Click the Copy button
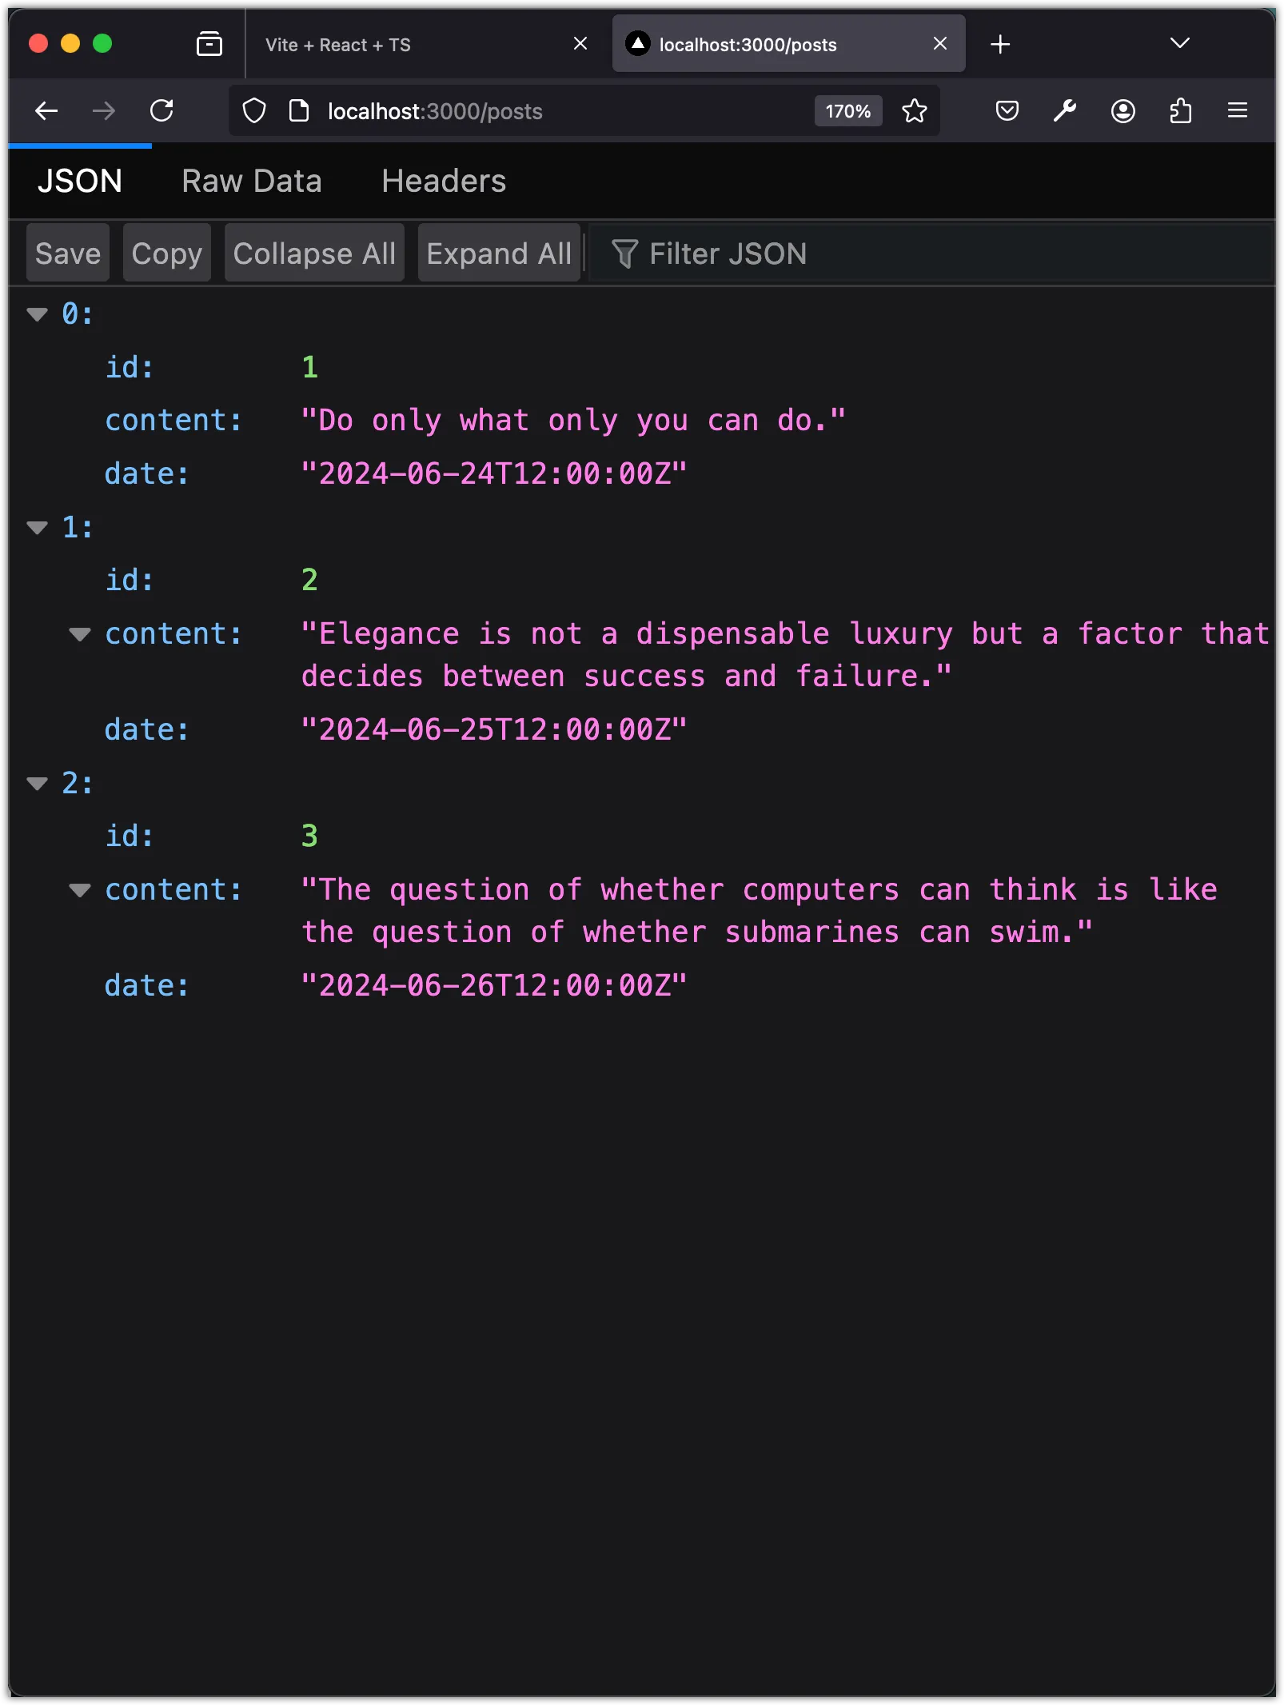The width and height of the screenshot is (1284, 1705). pyautogui.click(x=167, y=254)
